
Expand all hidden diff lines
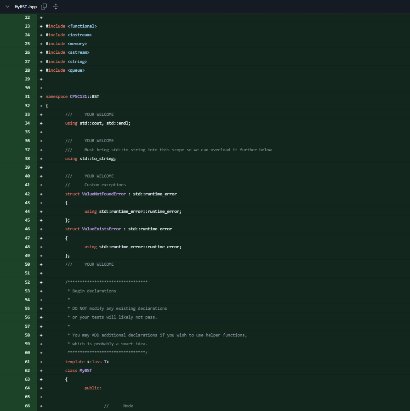56,7
